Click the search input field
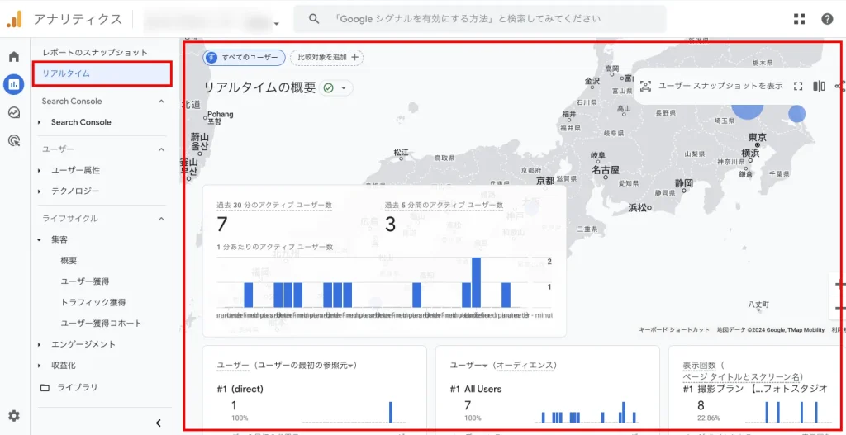The height and width of the screenshot is (435, 846). [x=480, y=19]
